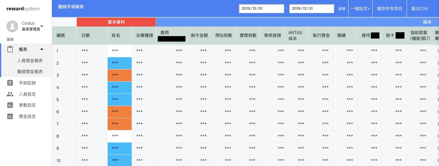439x166 pixels.
Task: Click the 人員設定 people icon
Action: 10,94
